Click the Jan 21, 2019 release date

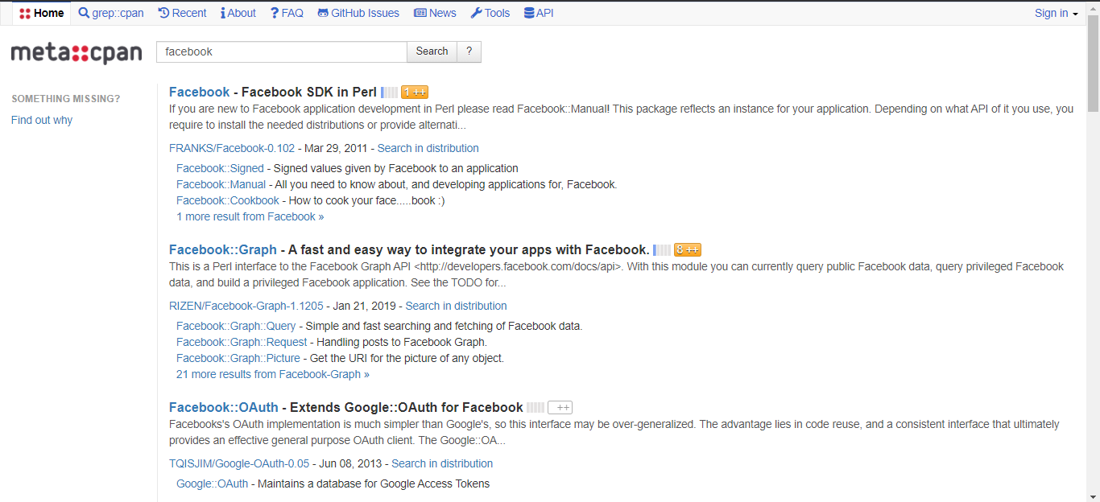[x=364, y=306]
